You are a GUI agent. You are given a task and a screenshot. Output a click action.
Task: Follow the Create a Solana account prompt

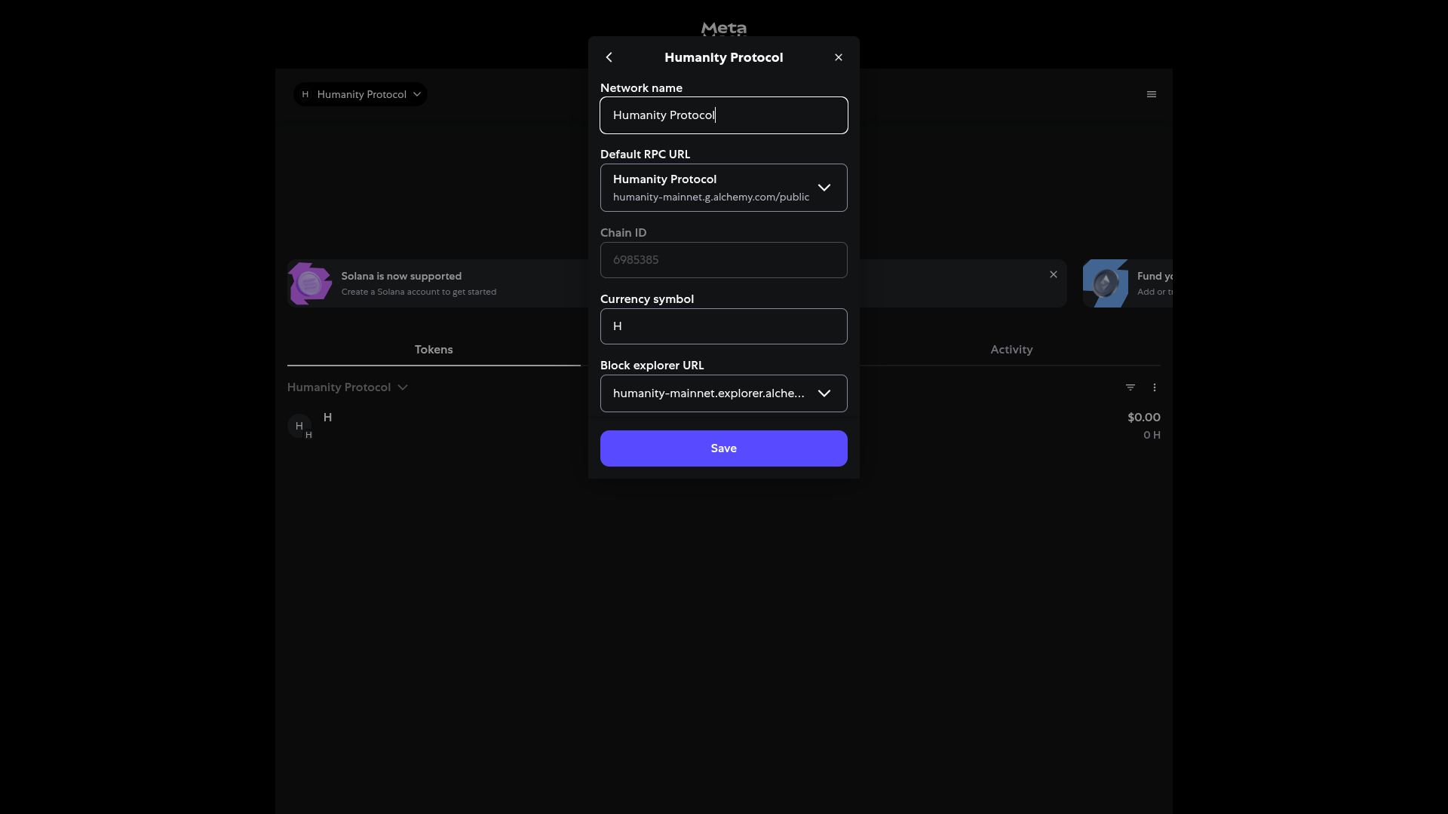[419, 292]
